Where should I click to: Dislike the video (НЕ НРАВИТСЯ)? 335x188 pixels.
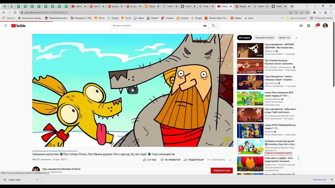[170, 160]
